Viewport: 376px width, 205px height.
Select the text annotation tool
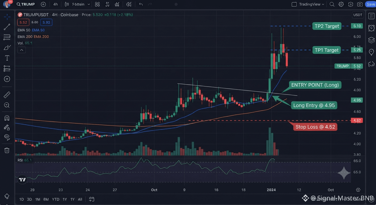click(7, 58)
